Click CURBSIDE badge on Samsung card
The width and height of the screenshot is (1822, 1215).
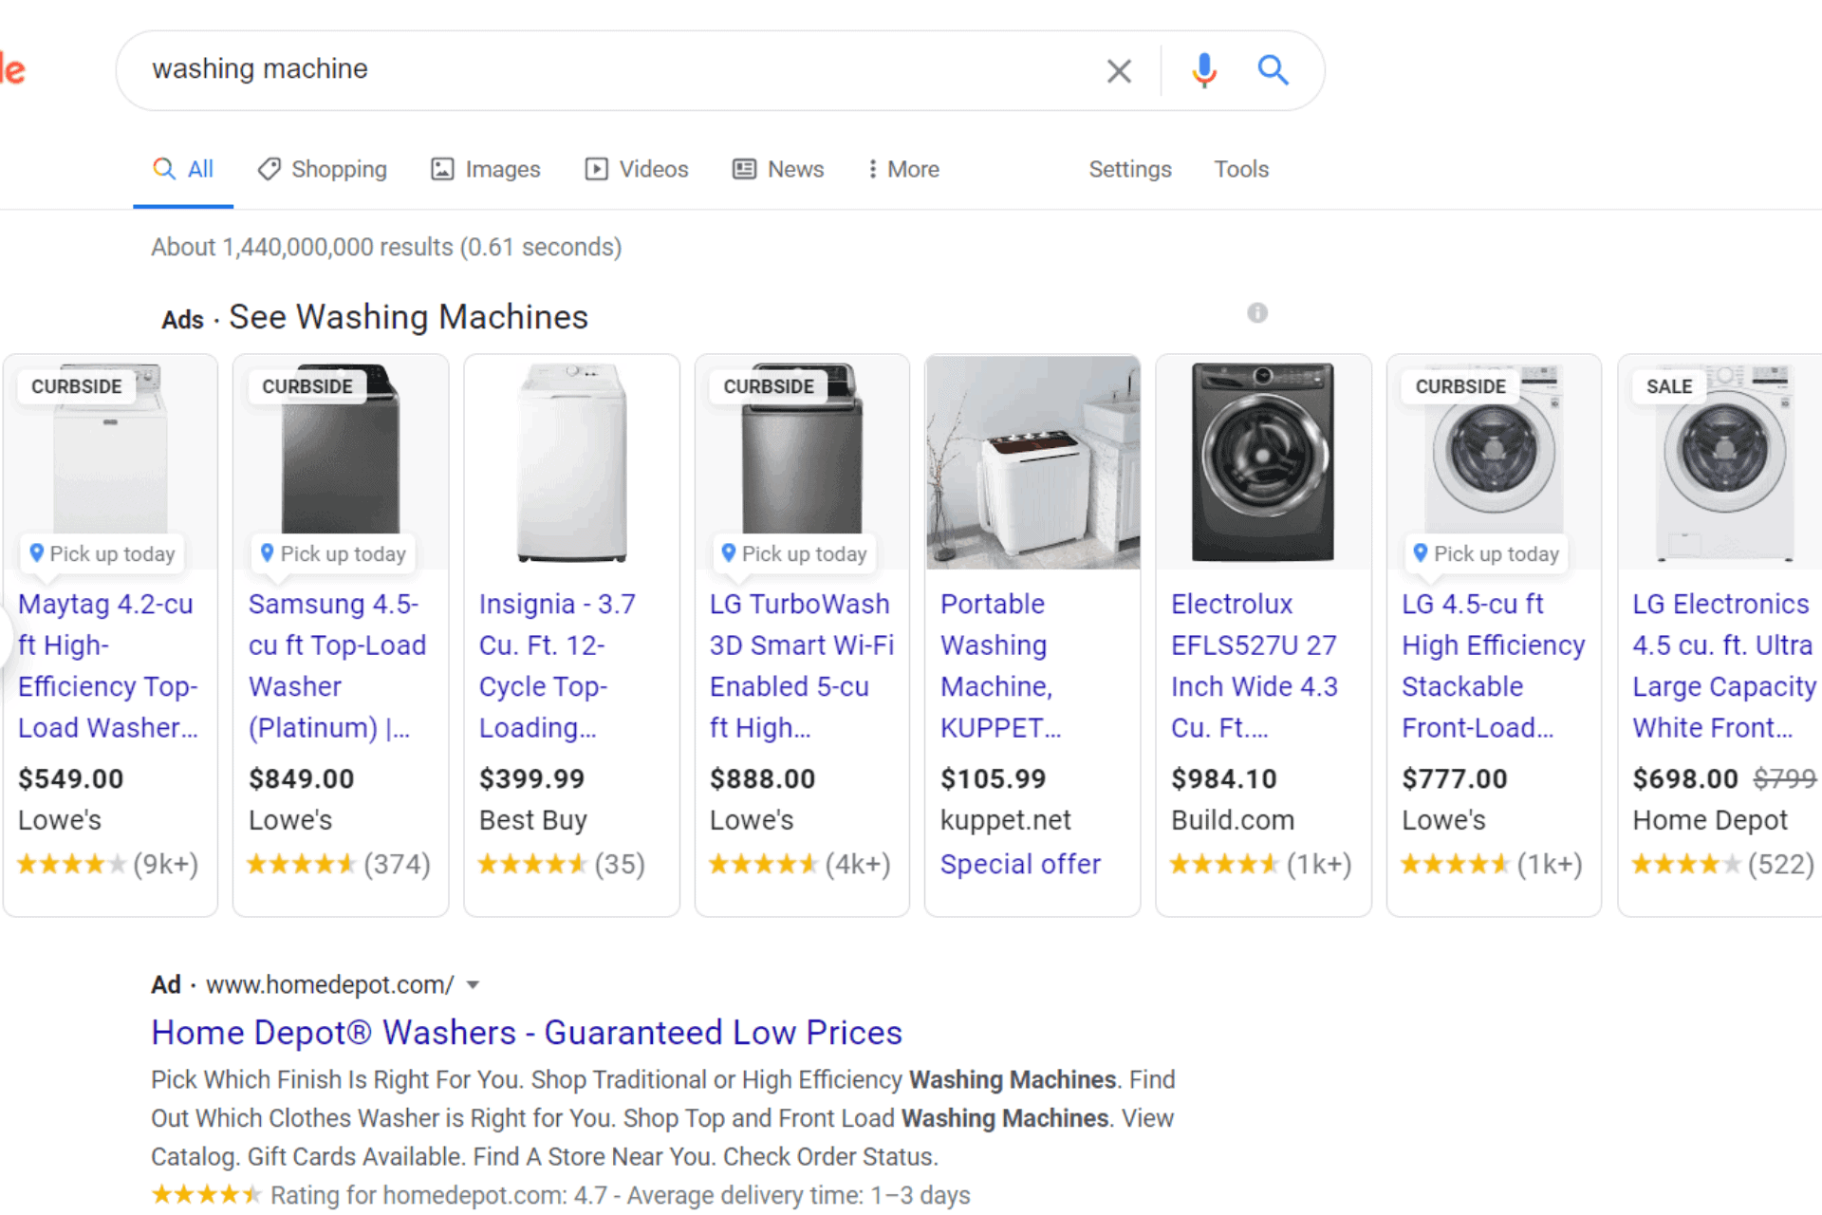click(307, 386)
